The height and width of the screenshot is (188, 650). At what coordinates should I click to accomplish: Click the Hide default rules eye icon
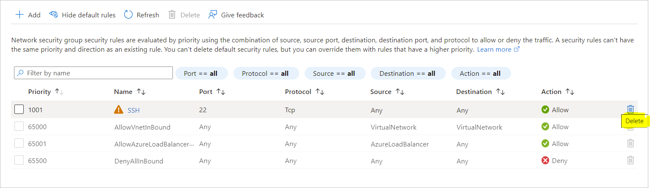point(53,15)
